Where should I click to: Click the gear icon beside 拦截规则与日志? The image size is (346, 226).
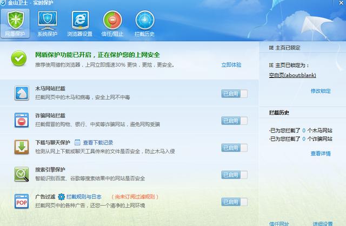click(61, 197)
